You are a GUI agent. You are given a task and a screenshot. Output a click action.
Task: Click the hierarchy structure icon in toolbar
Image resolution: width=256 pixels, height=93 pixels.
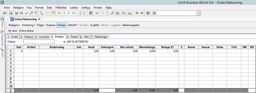pyautogui.click(x=36, y=13)
